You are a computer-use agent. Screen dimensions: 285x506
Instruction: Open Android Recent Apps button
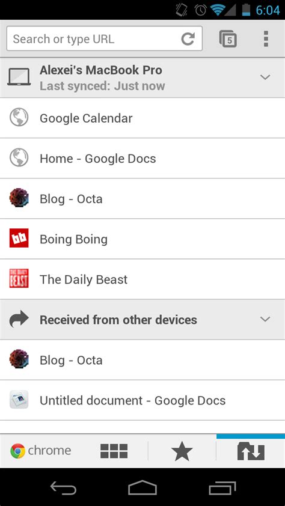tap(222, 487)
